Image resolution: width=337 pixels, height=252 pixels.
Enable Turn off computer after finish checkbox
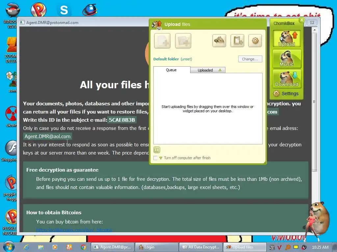point(155,158)
